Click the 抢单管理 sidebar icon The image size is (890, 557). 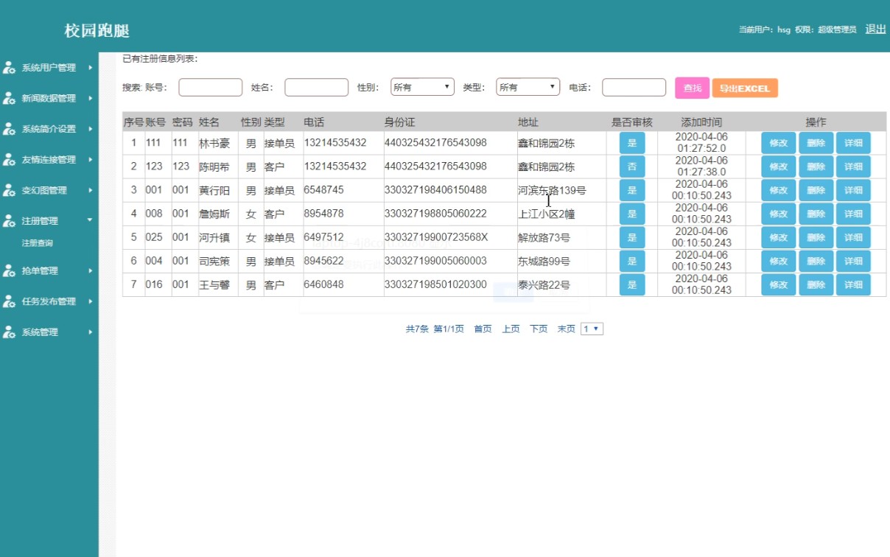tap(10, 270)
